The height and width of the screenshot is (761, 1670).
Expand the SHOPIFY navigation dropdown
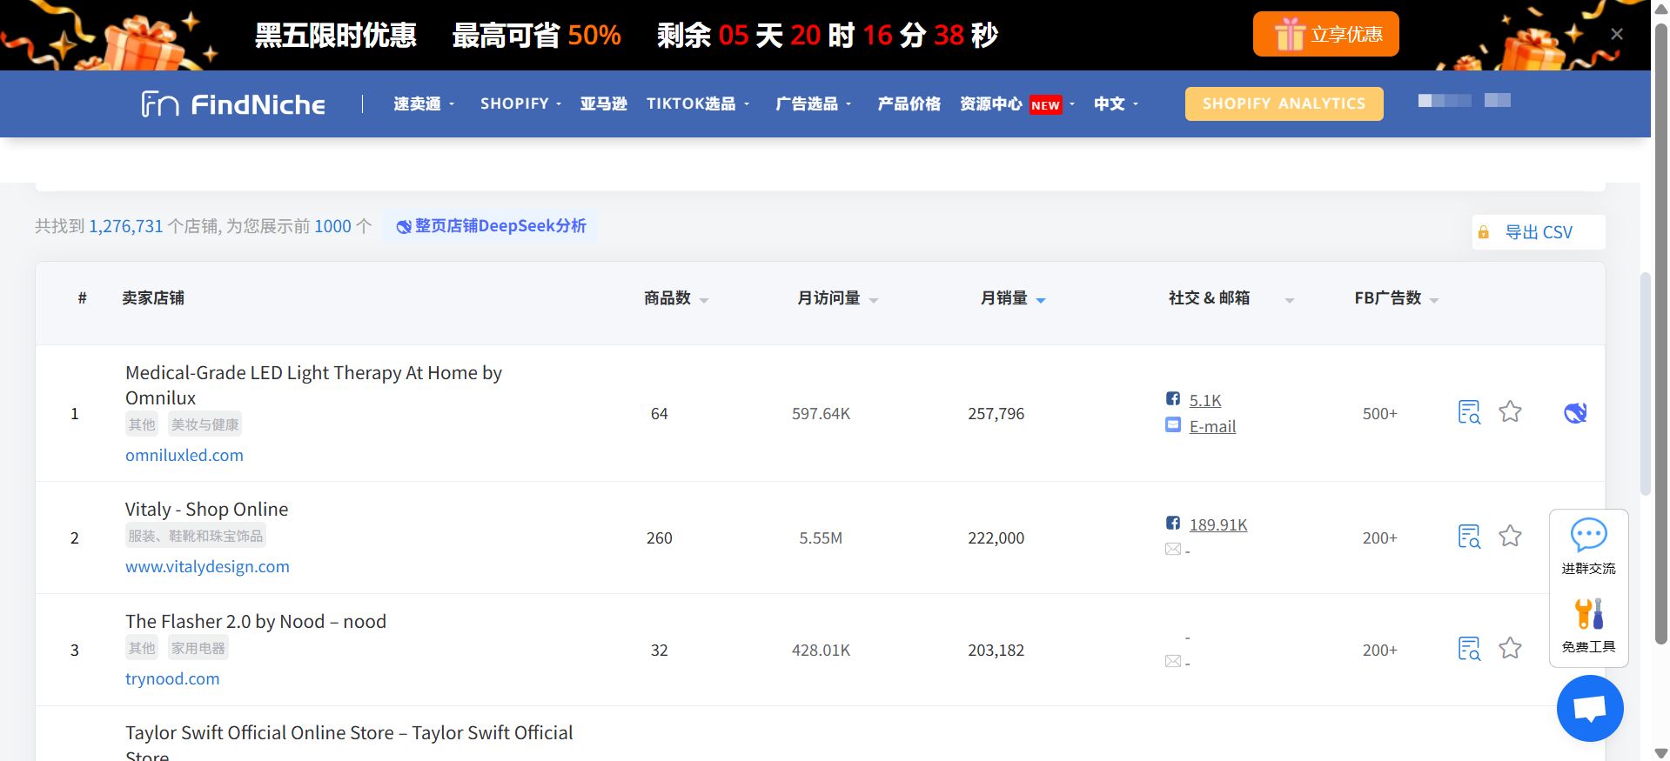point(520,103)
